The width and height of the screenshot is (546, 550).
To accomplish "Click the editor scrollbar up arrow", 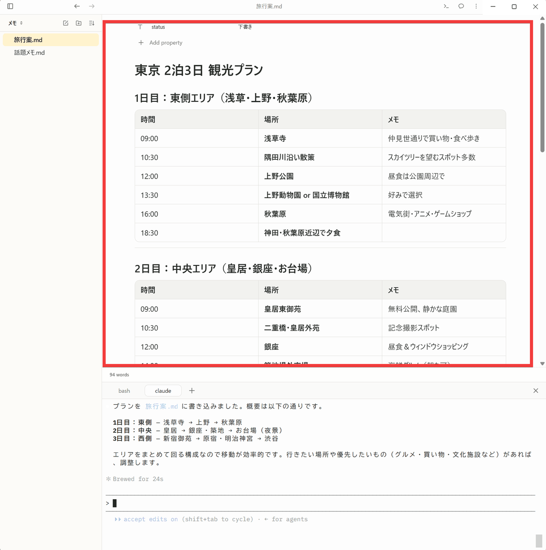I will click(542, 19).
